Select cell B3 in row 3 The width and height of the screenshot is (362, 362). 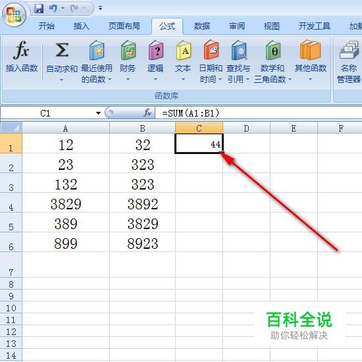pos(142,183)
